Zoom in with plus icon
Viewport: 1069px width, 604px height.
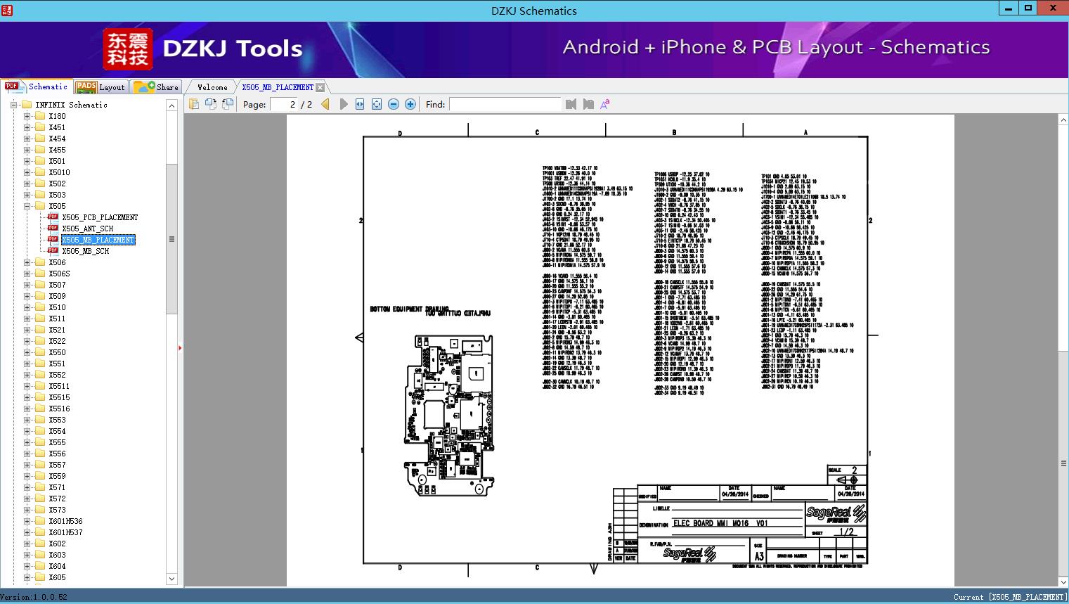pos(410,104)
